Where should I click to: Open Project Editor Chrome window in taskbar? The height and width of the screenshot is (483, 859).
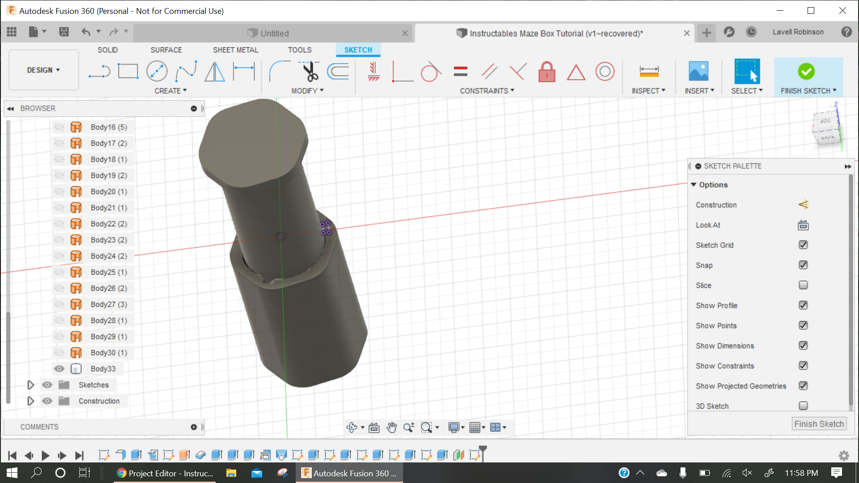[165, 473]
